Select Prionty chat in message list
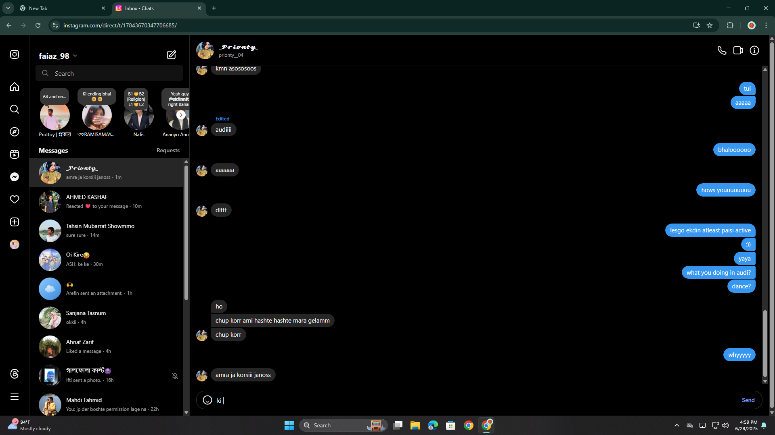Image resolution: width=775 pixels, height=435 pixels. 107,172
